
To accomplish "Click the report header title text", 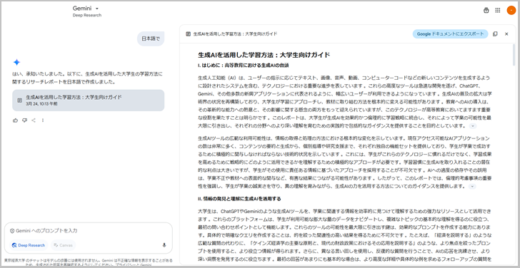I will pyautogui.click(x=235, y=33).
